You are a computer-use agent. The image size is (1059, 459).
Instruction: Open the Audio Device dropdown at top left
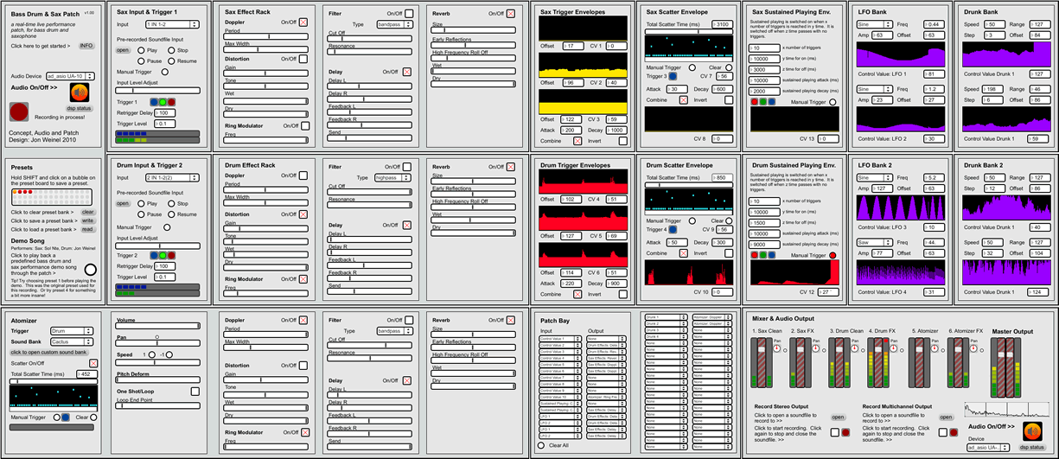click(x=71, y=76)
